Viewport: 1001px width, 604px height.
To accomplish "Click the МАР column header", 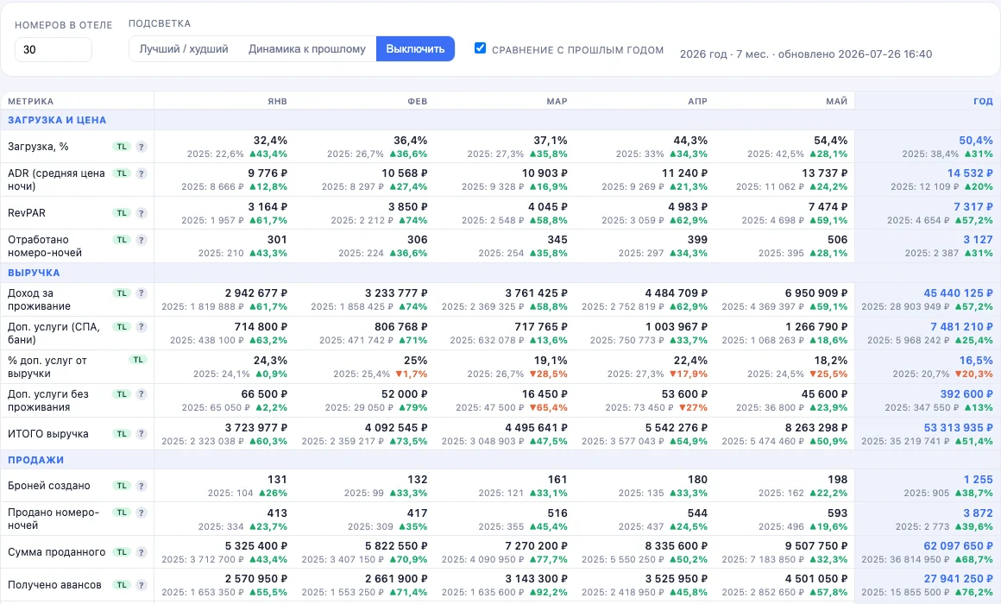I will tap(557, 102).
